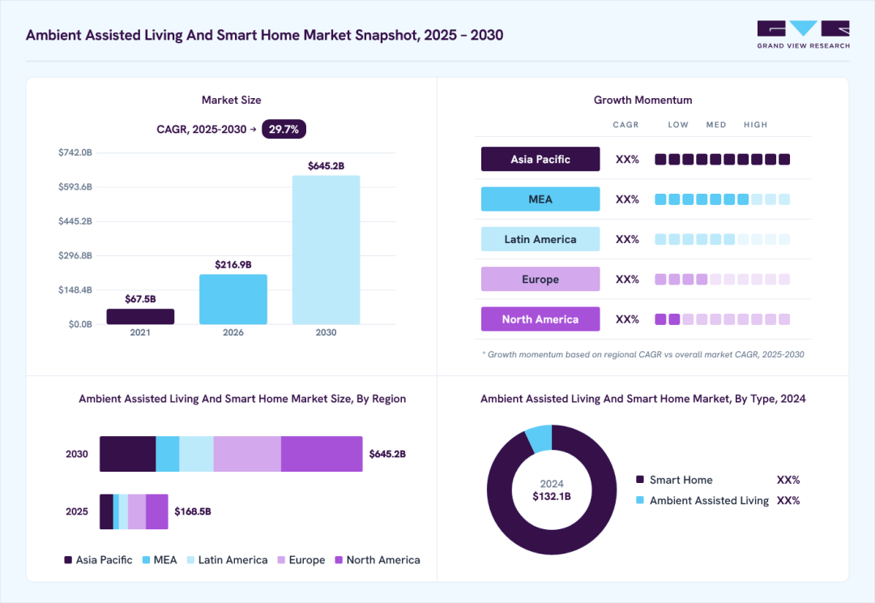
Task: Select the 2026 market size bar
Action: tap(233, 299)
